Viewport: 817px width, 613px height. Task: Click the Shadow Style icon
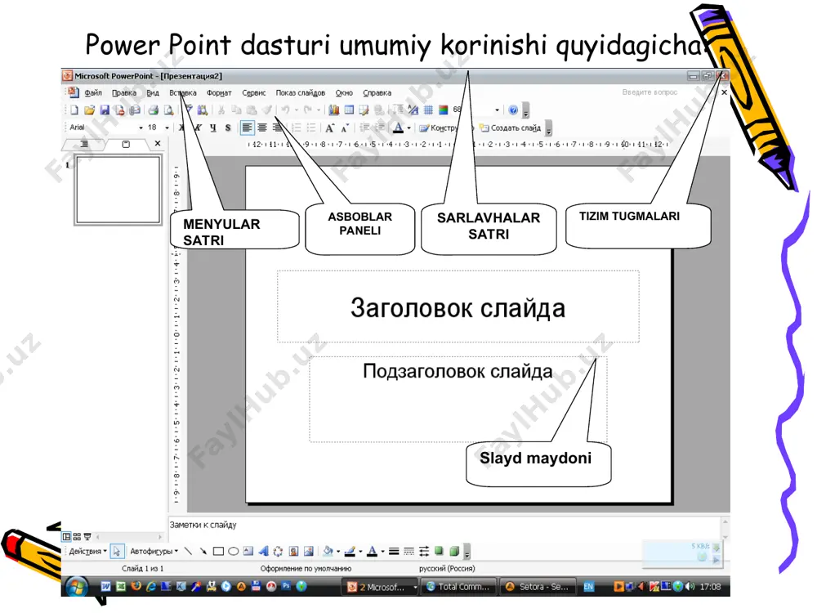[439, 551]
